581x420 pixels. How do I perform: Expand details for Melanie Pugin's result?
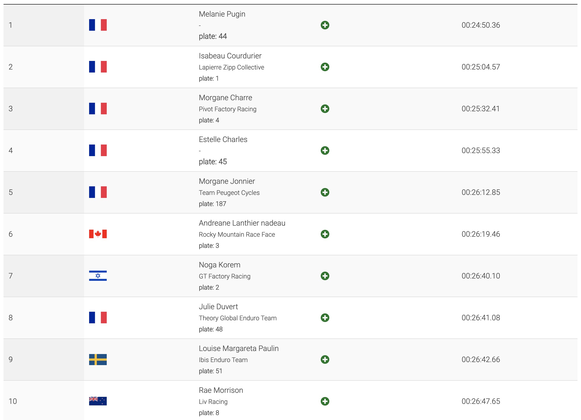(x=325, y=25)
